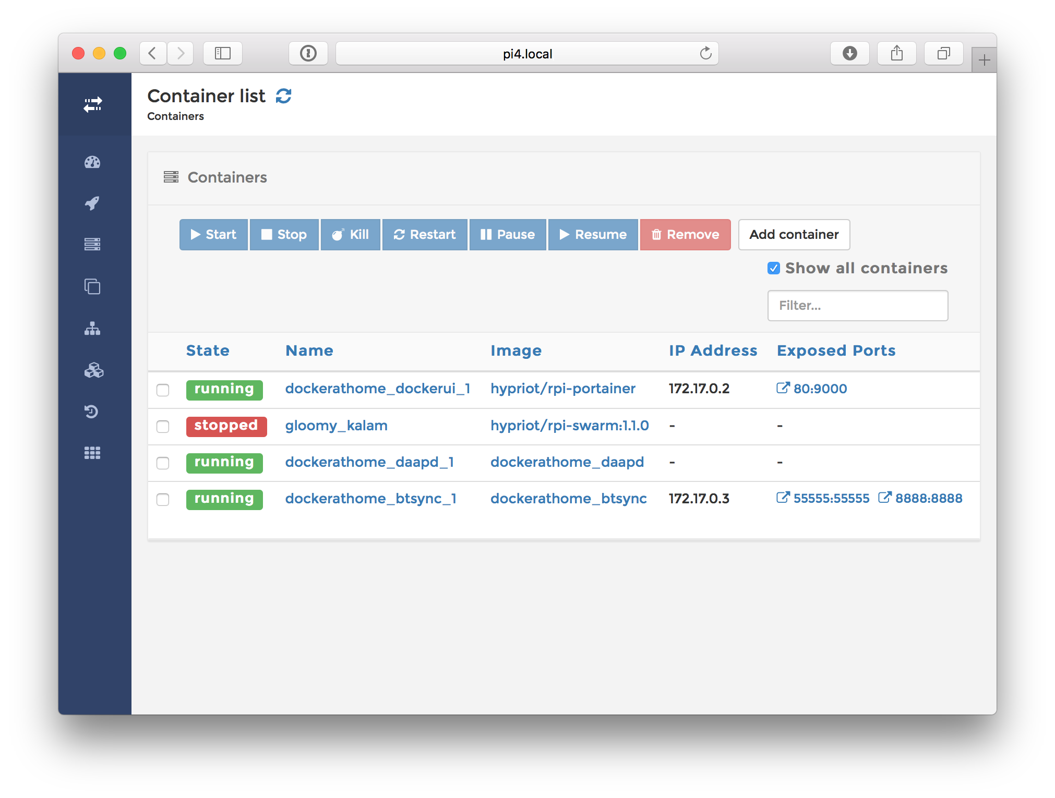Stop the selected container with Stop button
Image resolution: width=1055 pixels, height=798 pixels.
coord(284,235)
